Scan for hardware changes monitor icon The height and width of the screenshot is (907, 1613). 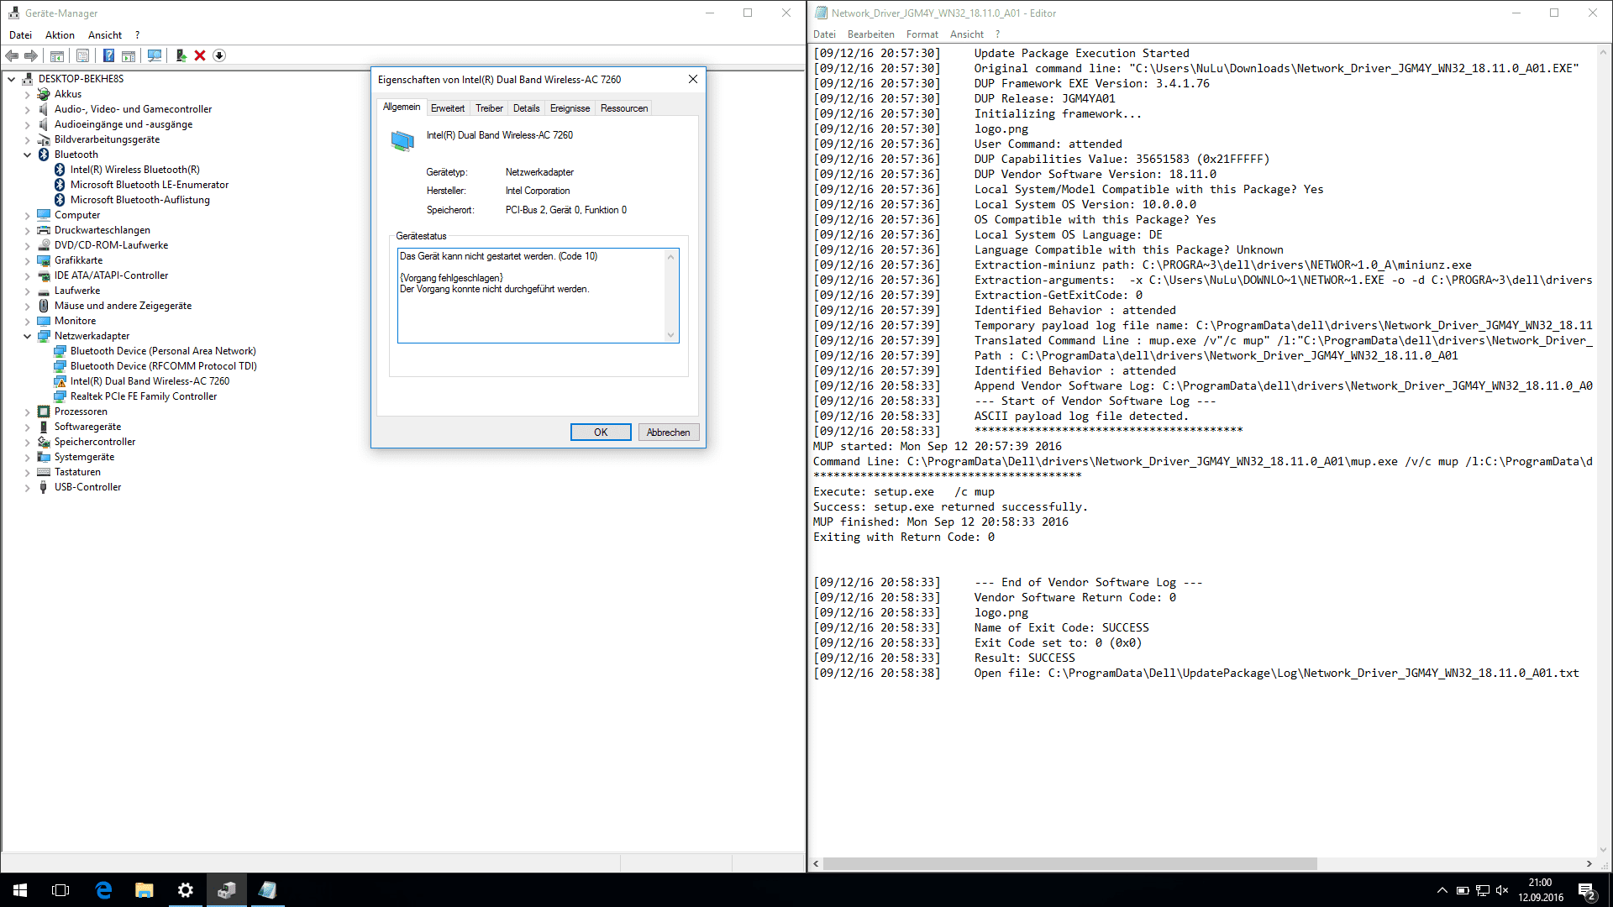pos(155,55)
